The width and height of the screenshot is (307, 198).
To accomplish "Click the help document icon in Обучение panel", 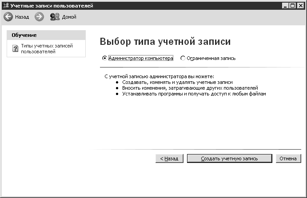I will click(x=15, y=48).
